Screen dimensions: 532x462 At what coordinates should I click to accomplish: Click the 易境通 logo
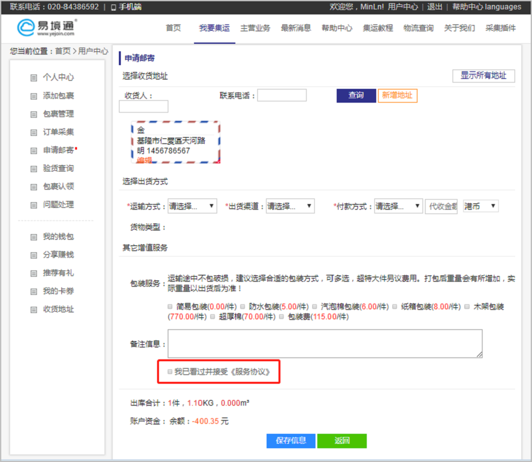47,28
